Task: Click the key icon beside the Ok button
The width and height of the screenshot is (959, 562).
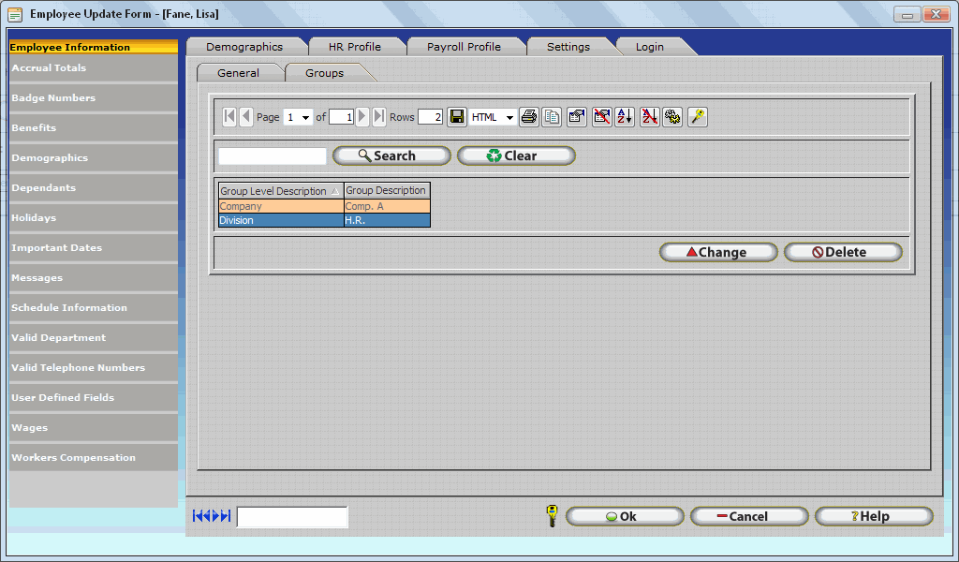Action: click(552, 516)
